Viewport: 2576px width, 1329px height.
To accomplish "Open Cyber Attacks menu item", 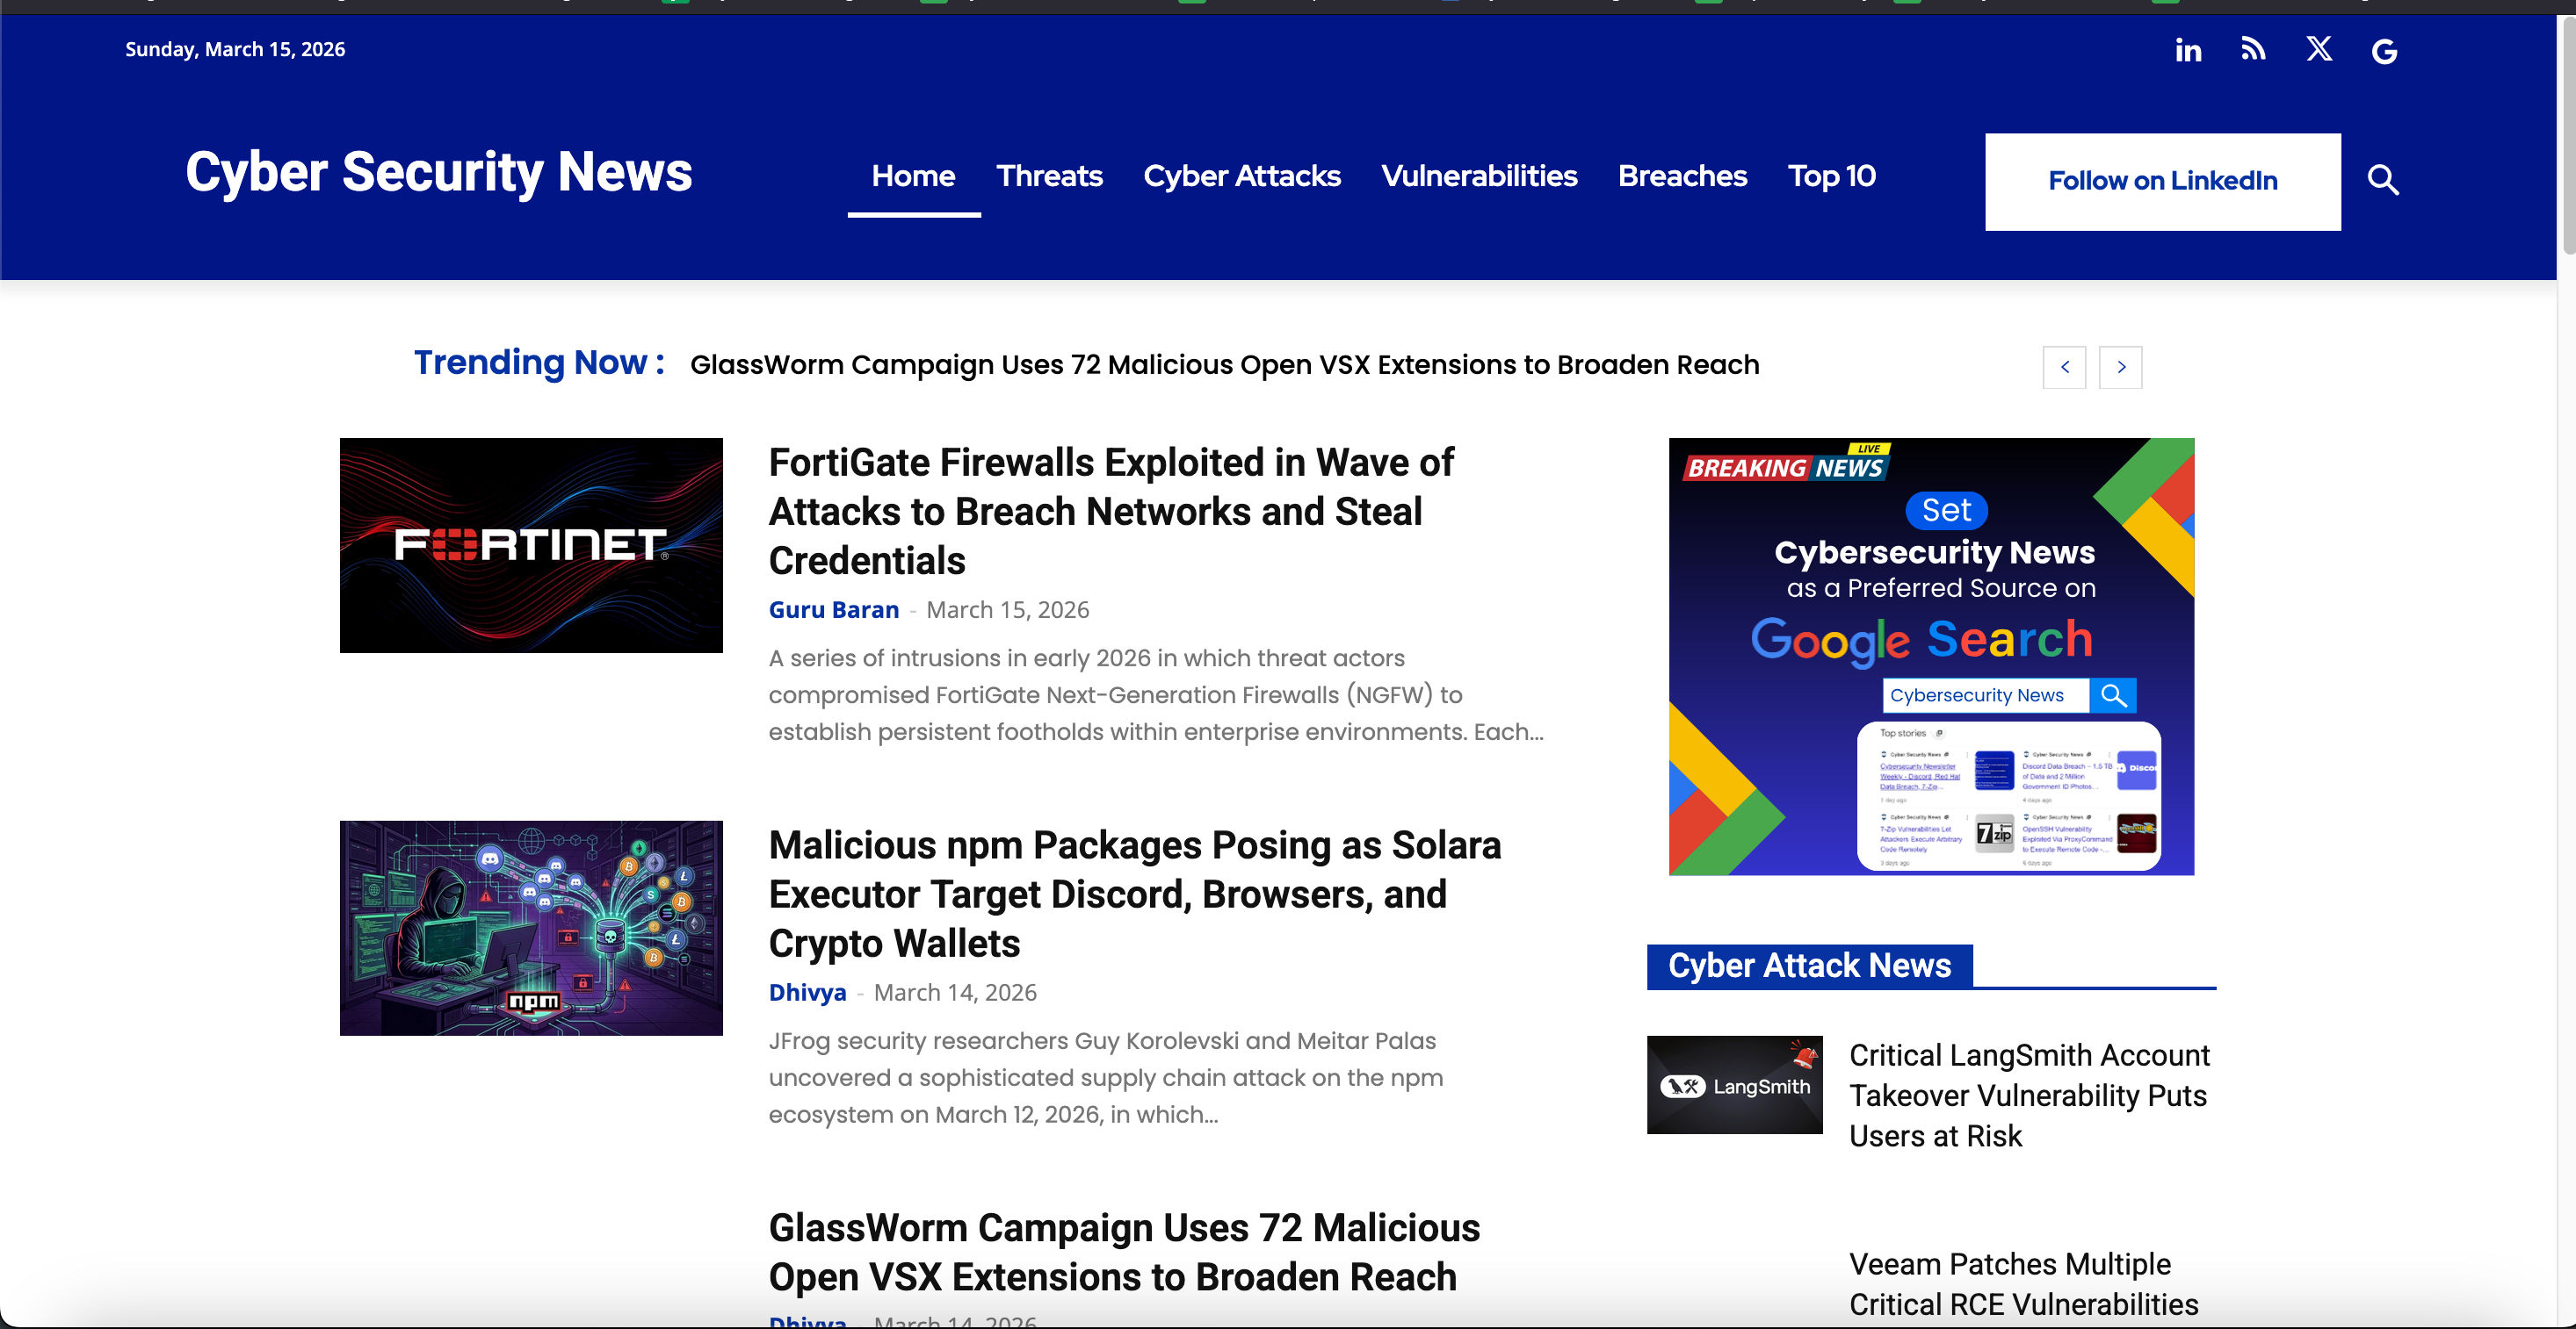I will [x=1241, y=176].
